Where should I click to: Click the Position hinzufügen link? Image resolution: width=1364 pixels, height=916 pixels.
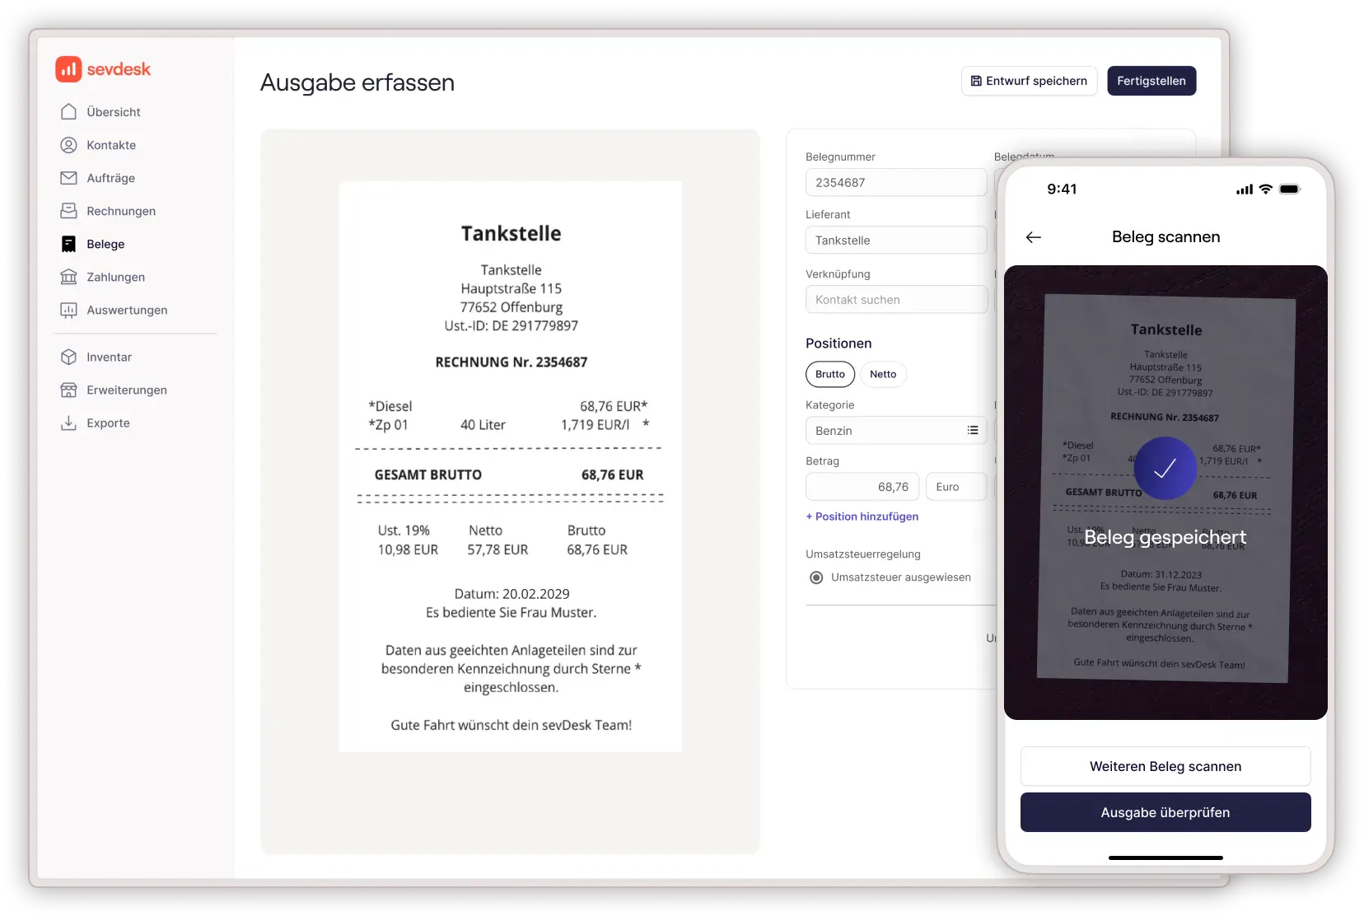tap(862, 516)
